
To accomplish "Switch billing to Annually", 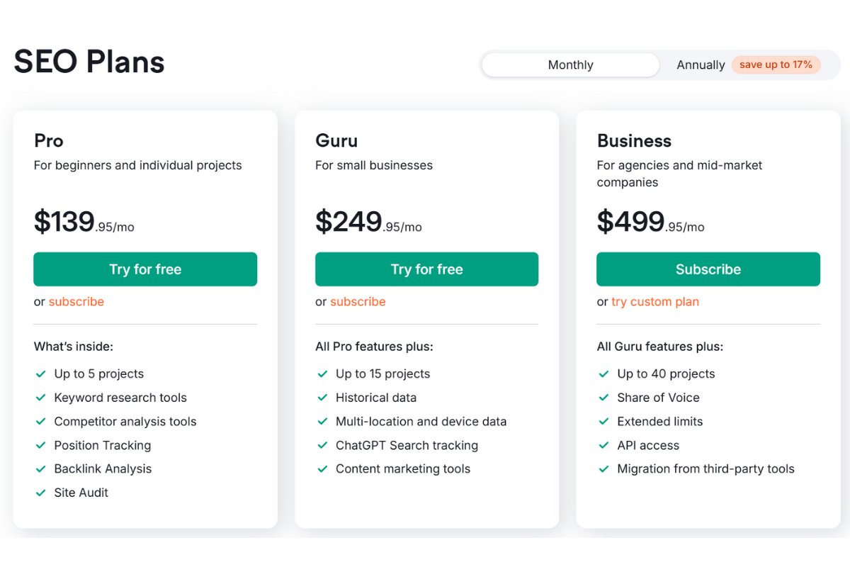I will (x=700, y=64).
